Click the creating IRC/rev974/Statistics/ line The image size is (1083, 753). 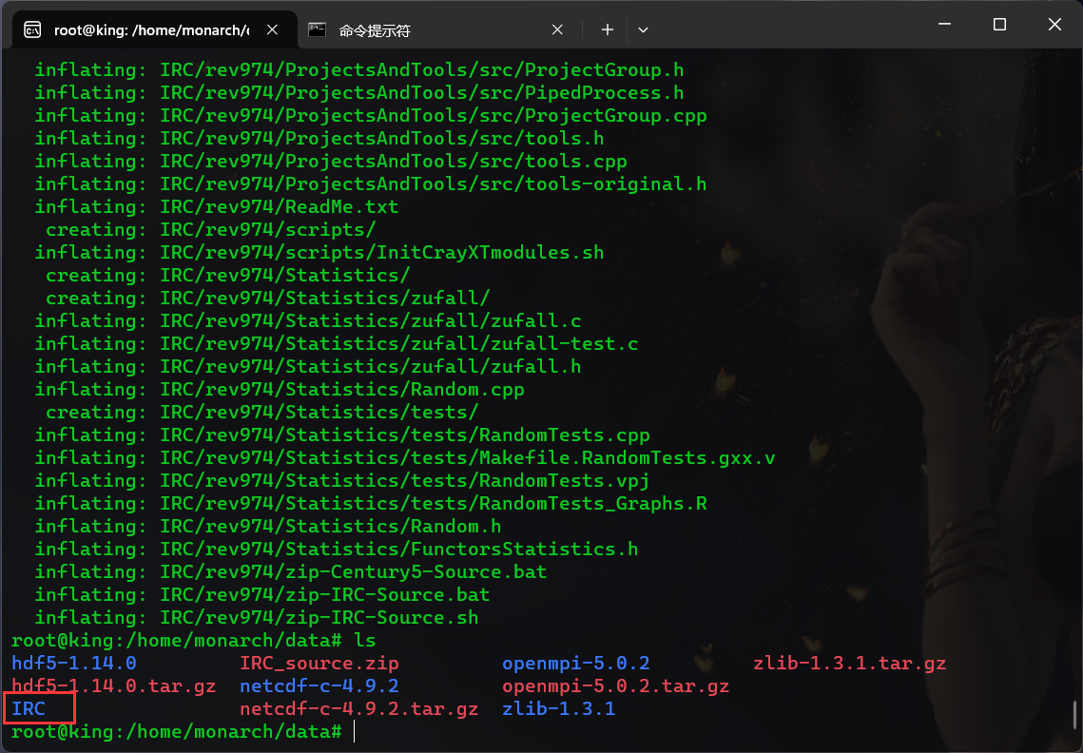pyautogui.click(x=228, y=275)
